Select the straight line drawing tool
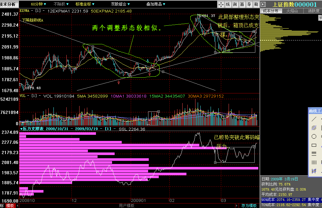The width and height of the screenshot is (322, 208). (x=314, y=119)
